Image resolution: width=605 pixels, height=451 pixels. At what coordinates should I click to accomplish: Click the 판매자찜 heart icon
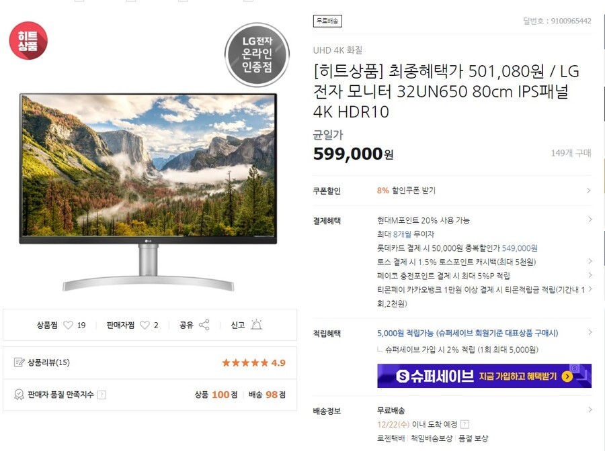145,325
